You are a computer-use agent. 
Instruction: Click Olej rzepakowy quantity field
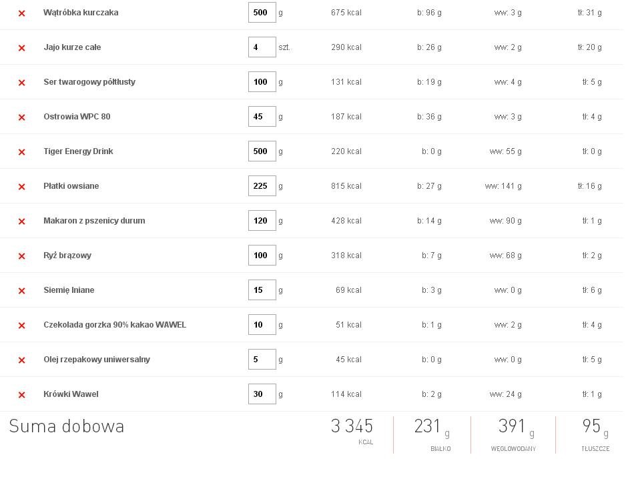tap(262, 359)
